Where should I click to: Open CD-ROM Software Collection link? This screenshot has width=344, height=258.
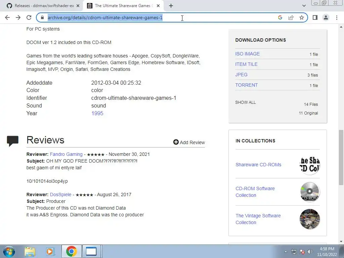tap(255, 192)
